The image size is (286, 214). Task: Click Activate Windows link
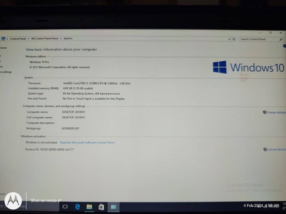[276, 149]
